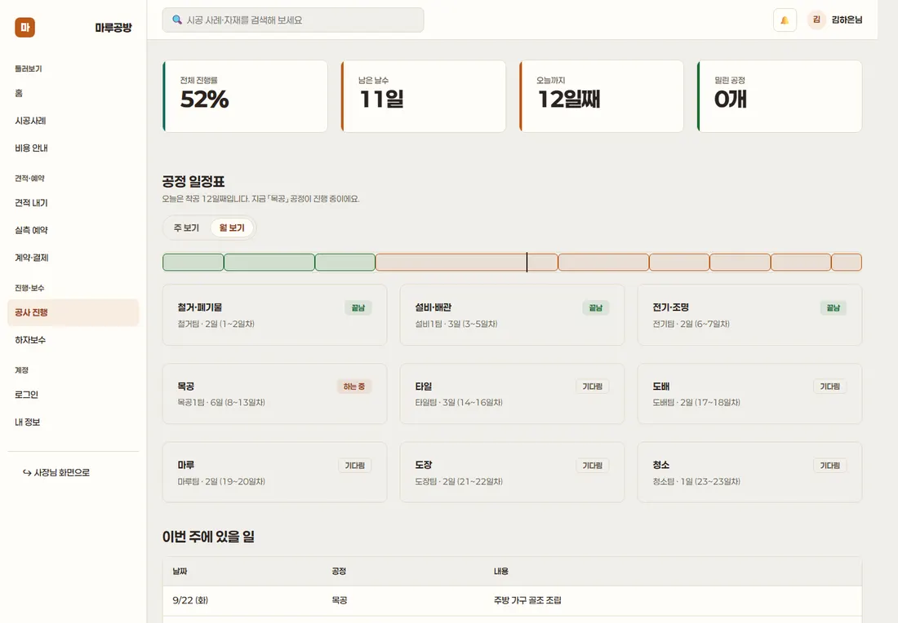Viewport: 898px width, 623px height.
Task: Click the 공정 column header
Action: point(339,571)
